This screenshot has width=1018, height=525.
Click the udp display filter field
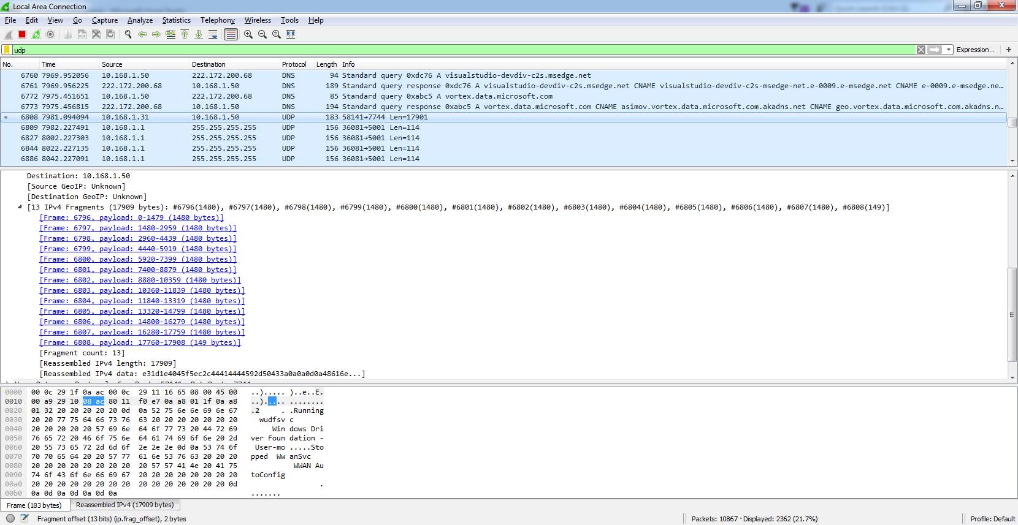click(x=429, y=50)
